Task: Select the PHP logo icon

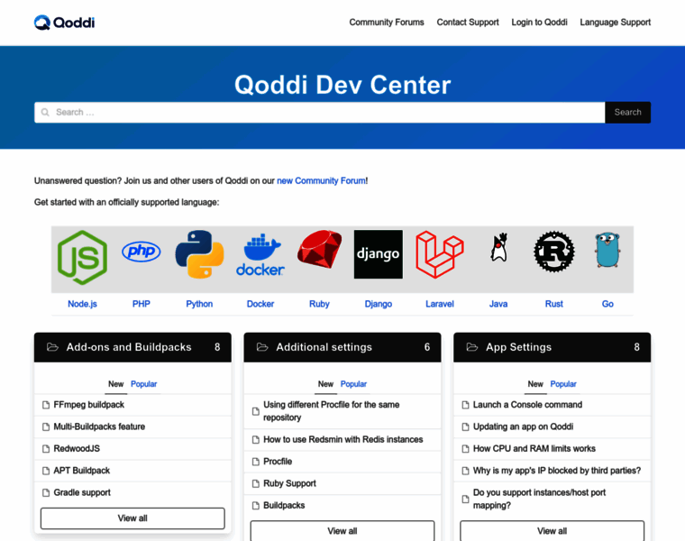Action: (x=142, y=252)
